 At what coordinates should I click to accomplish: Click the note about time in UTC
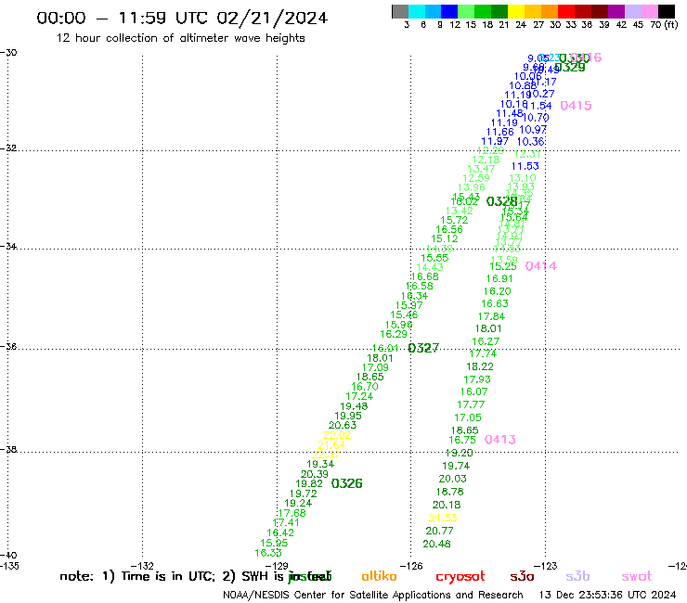195,576
